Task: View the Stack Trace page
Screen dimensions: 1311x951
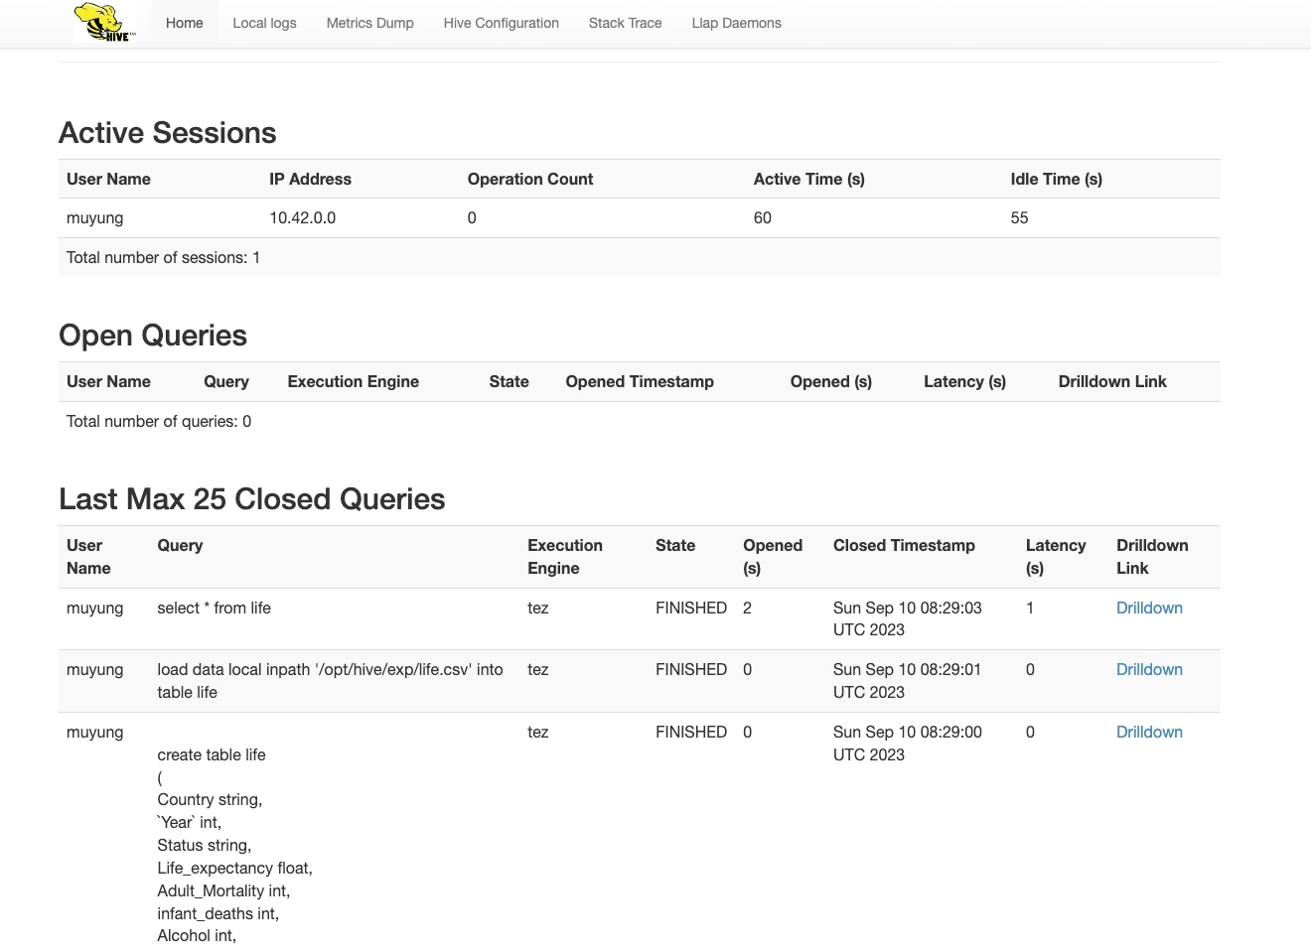Action: (x=625, y=23)
